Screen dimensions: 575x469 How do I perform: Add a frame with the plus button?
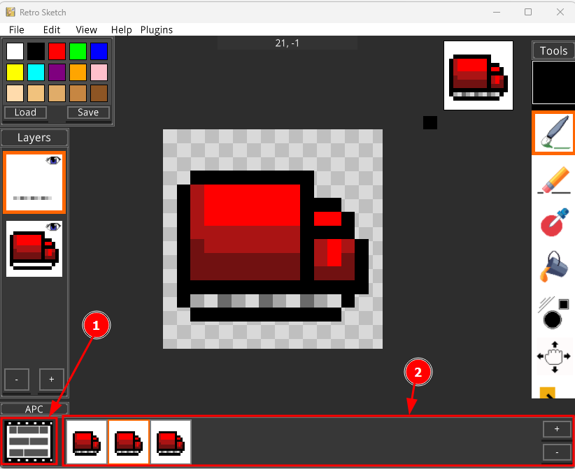pos(557,429)
